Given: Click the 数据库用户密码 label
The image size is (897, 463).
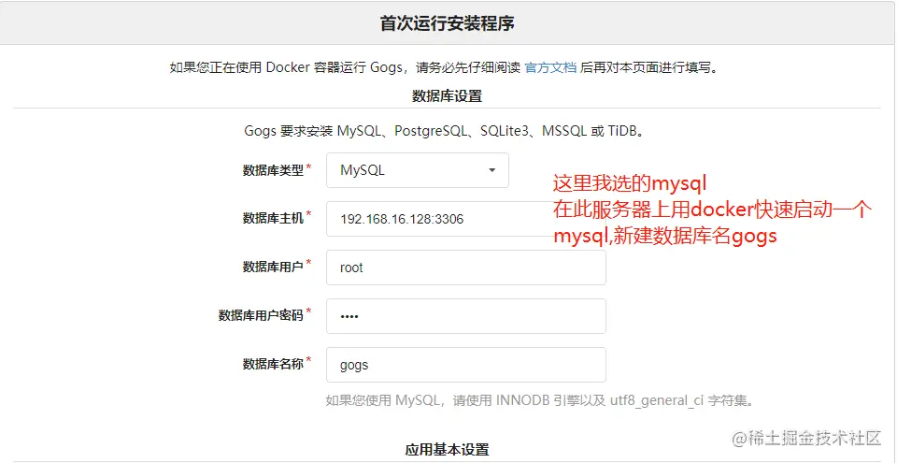Looking at the screenshot, I should click(261, 315).
